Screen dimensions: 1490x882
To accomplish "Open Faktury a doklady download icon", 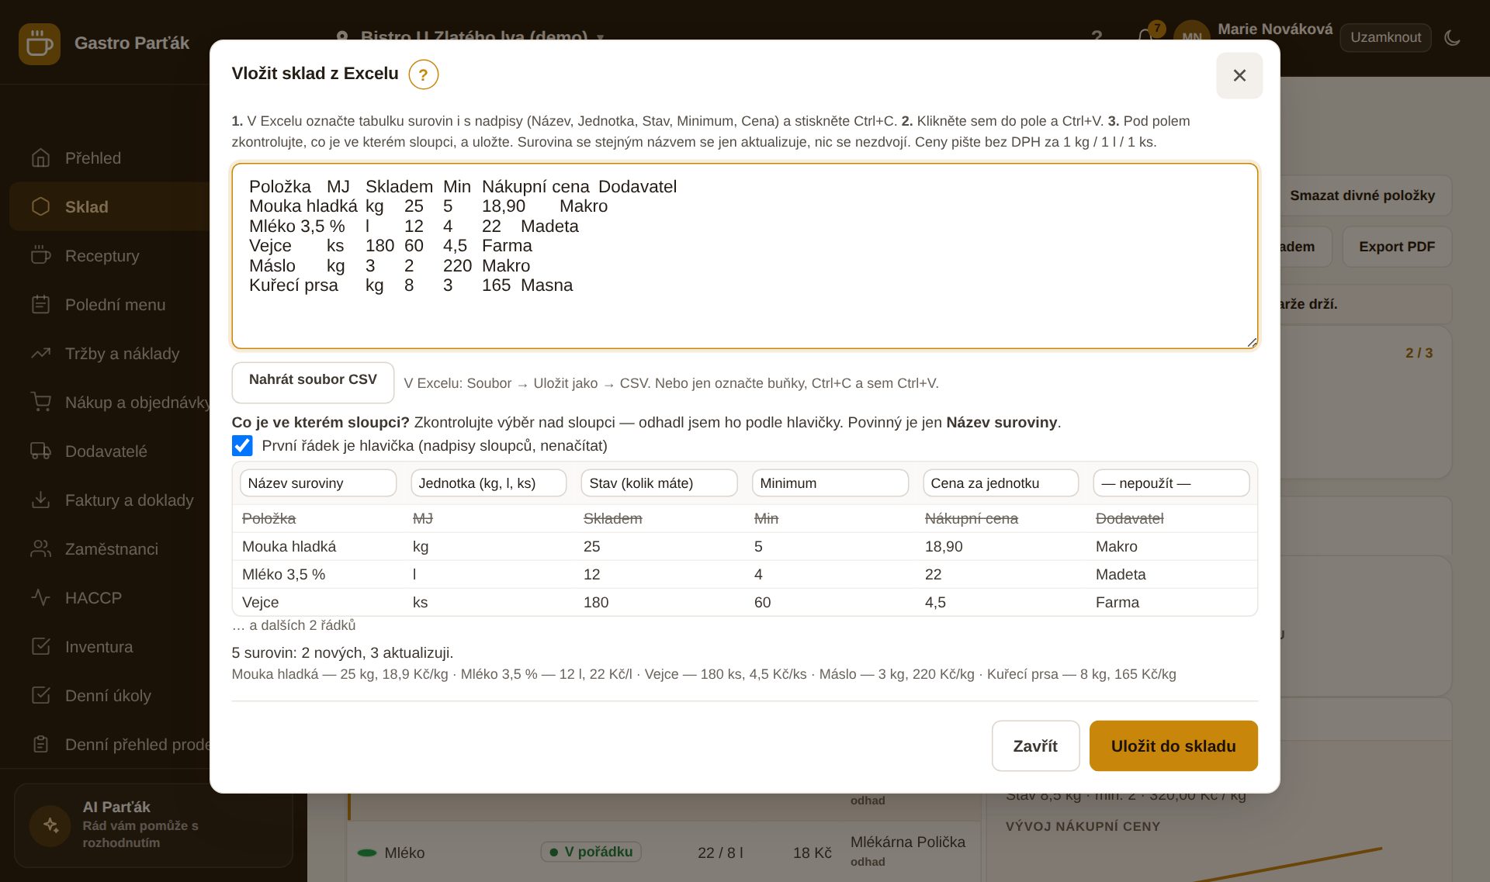I will (40, 500).
